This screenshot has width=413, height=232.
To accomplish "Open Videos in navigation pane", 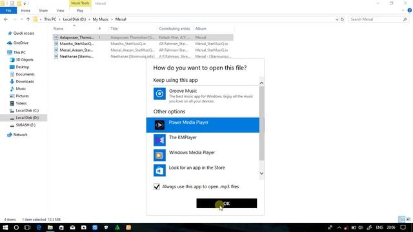I will pyautogui.click(x=21, y=103).
